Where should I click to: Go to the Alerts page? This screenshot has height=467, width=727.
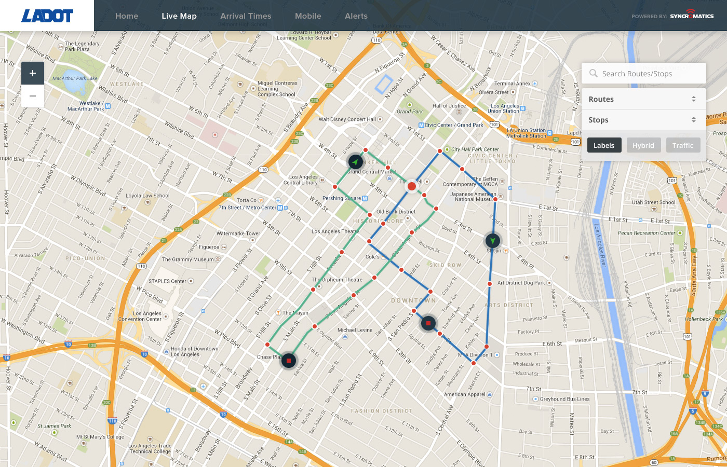coord(356,16)
